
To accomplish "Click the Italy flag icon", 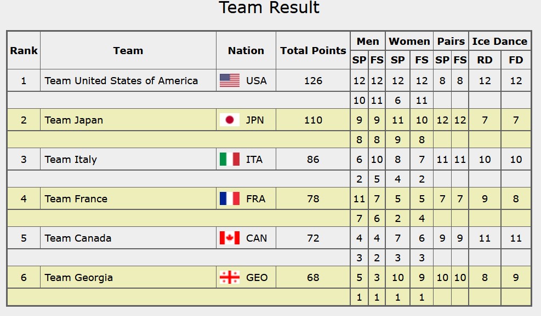I will coord(230,159).
